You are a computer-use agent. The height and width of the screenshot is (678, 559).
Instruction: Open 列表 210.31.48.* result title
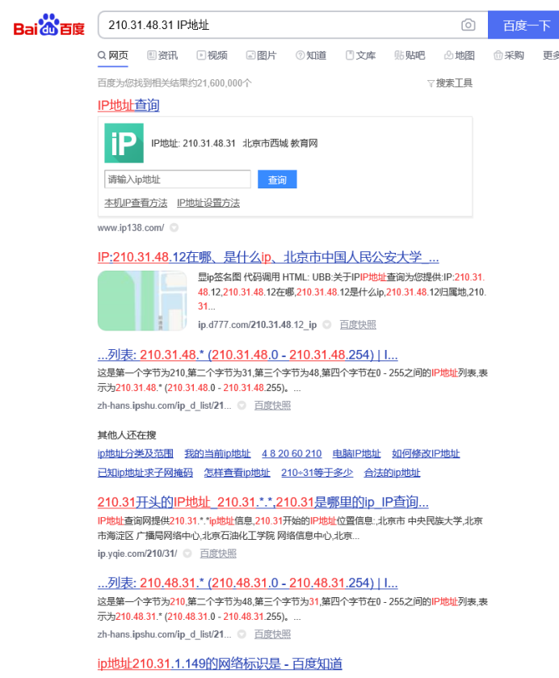[248, 355]
